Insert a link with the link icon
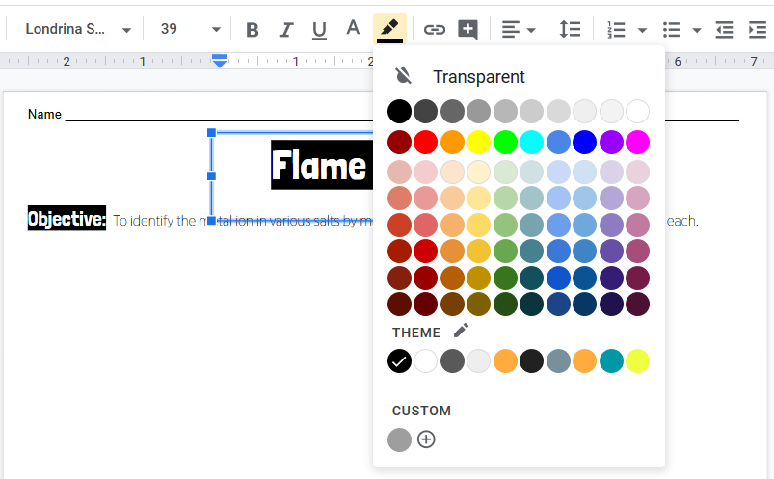This screenshot has height=479, width=774. (435, 30)
